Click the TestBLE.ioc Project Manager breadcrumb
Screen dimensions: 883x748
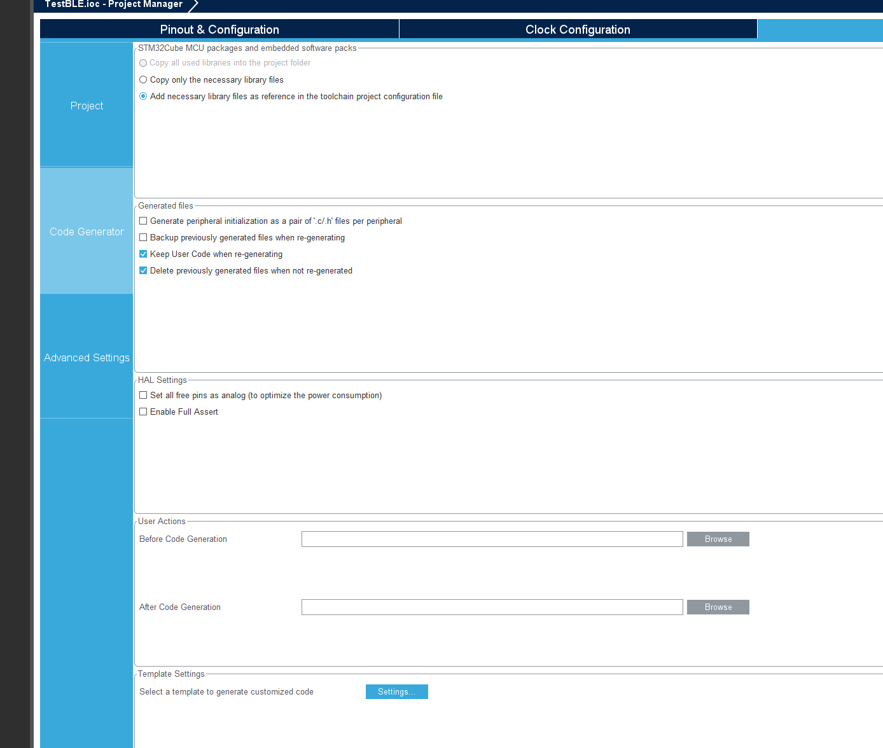[112, 4]
